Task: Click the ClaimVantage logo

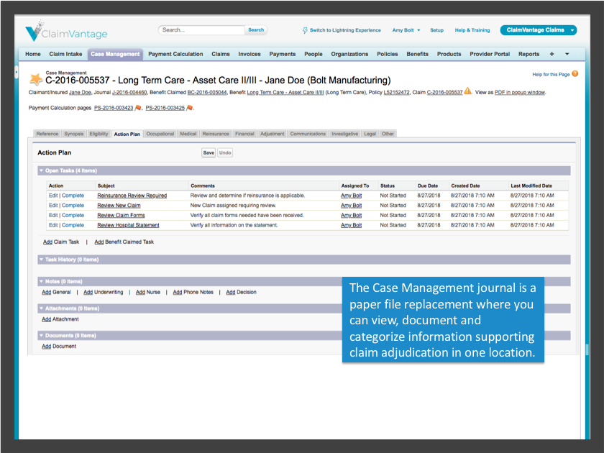Action: point(65,31)
